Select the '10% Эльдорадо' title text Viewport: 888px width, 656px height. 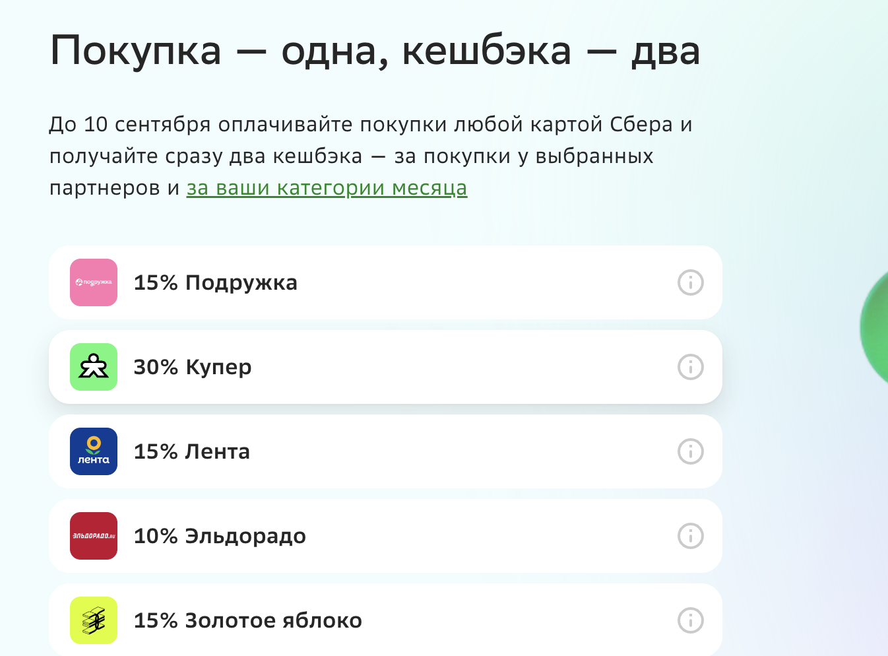220,536
